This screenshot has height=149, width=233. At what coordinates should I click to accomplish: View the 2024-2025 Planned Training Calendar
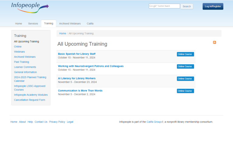(x=30, y=79)
